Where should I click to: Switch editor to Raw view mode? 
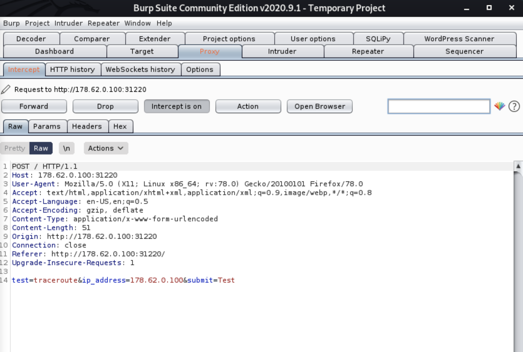tap(41, 148)
